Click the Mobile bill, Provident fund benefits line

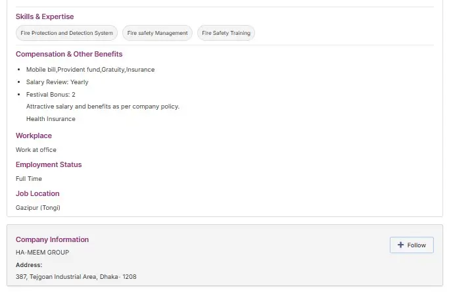[x=90, y=70]
